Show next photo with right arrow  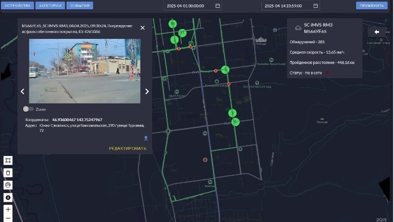tap(147, 91)
